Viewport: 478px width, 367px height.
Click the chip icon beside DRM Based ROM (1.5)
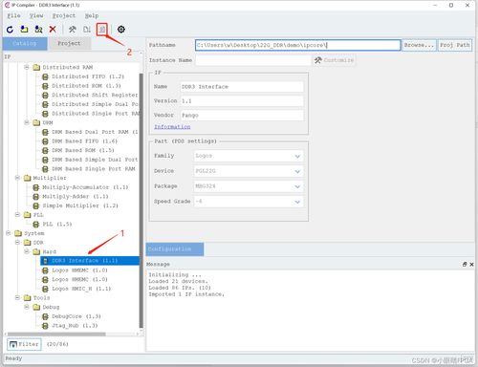pos(45,150)
